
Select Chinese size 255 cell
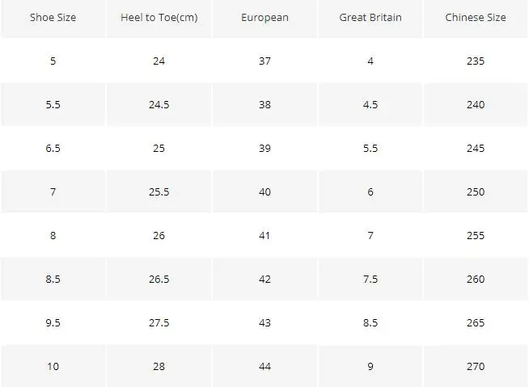[x=476, y=235]
